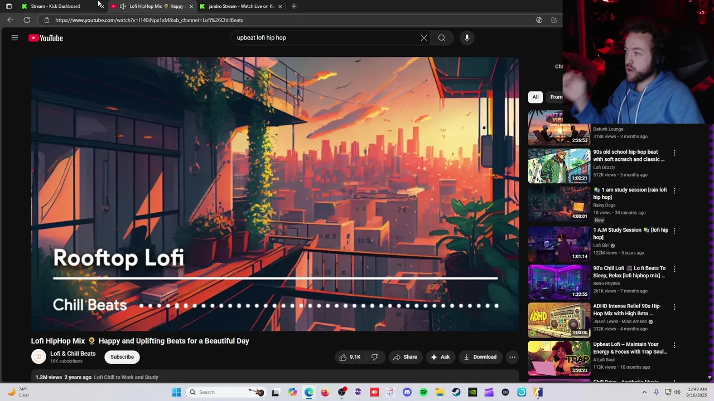Open Steam from the taskbar
Viewport: 714px width, 401px height.
[x=456, y=392]
